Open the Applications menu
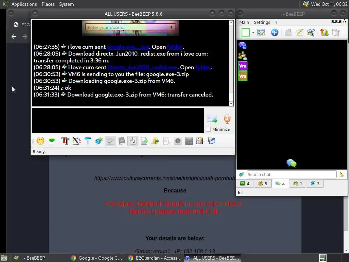Image resolution: width=349 pixels, height=262 pixels. [x=24, y=4]
